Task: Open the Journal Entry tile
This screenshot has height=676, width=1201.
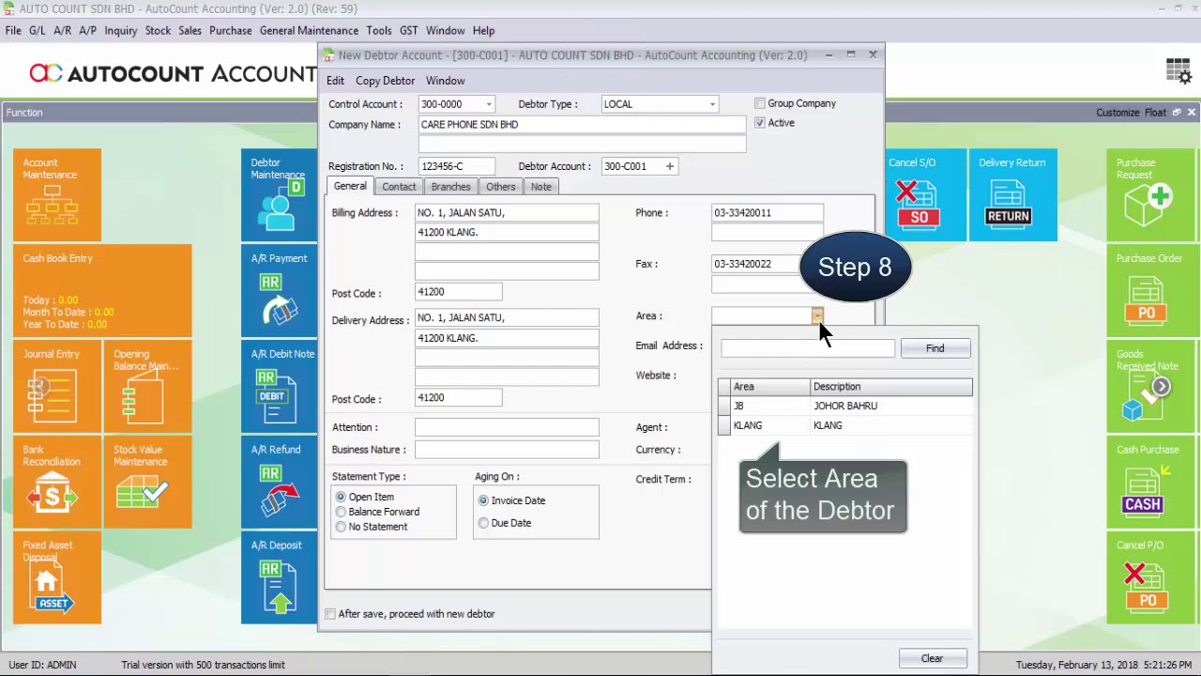Action: point(57,386)
